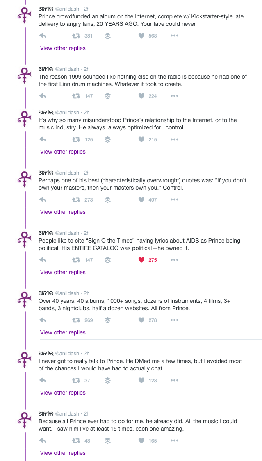Reply to the "DMed me a few times" tweet
This screenshot has width=262, height=461.
[42, 381]
